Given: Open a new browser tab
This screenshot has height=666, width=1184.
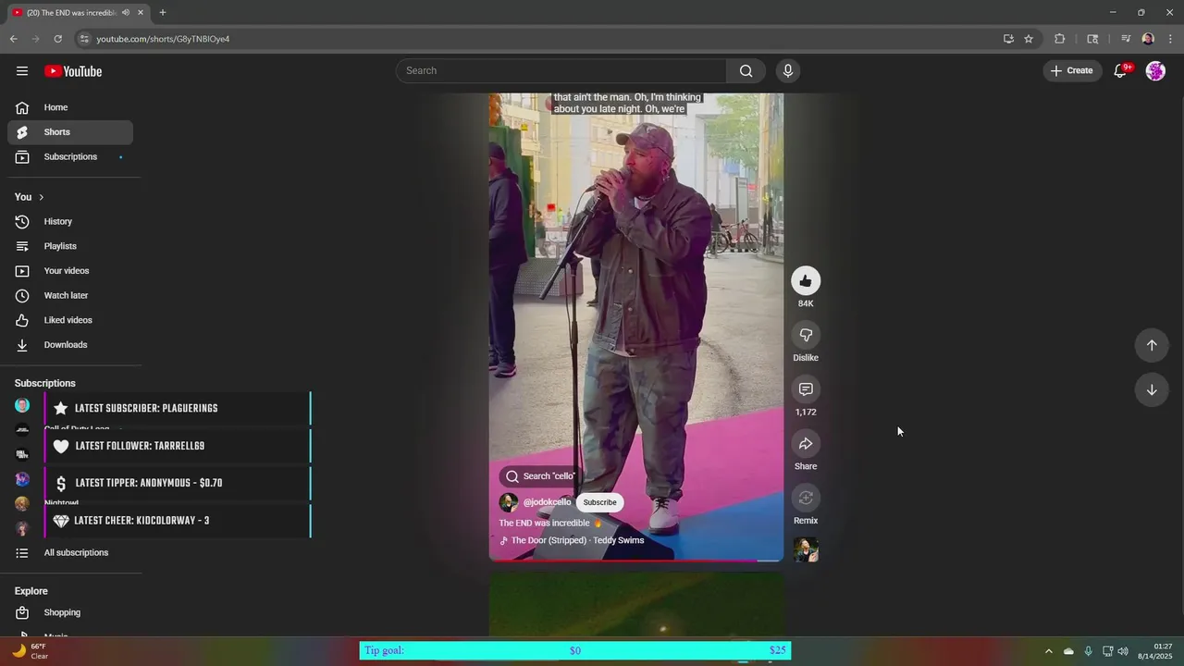Looking at the screenshot, I should [x=163, y=13].
